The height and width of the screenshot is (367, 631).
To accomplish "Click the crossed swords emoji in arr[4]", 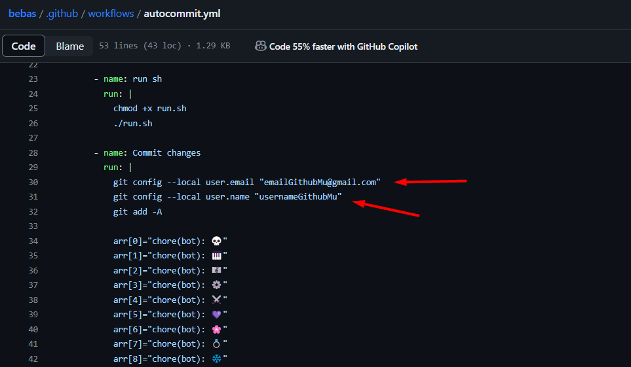I will pos(217,300).
